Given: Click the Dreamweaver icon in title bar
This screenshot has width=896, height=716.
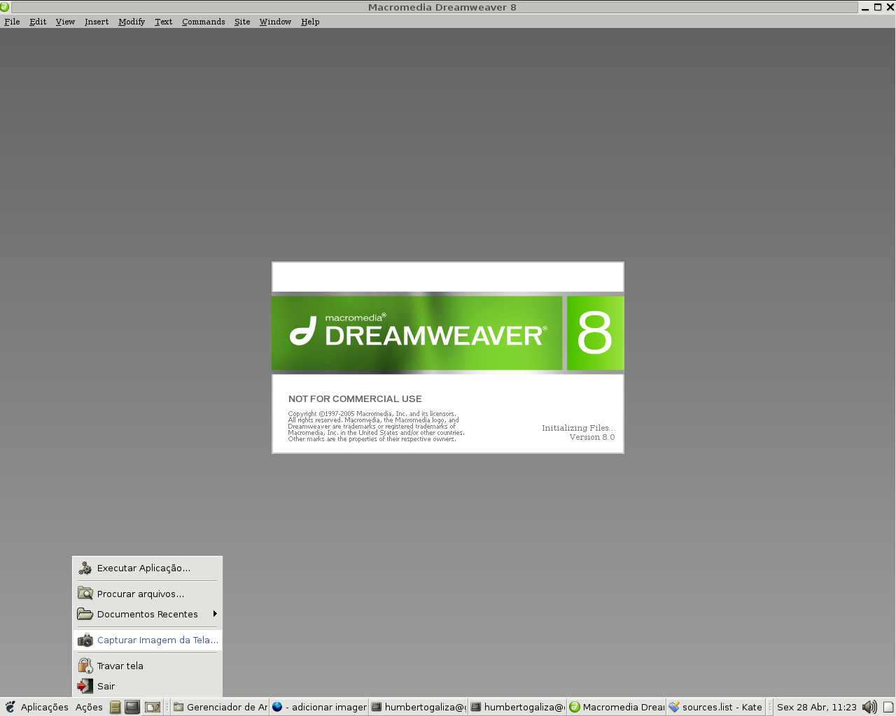Looking at the screenshot, I should tap(5, 7).
